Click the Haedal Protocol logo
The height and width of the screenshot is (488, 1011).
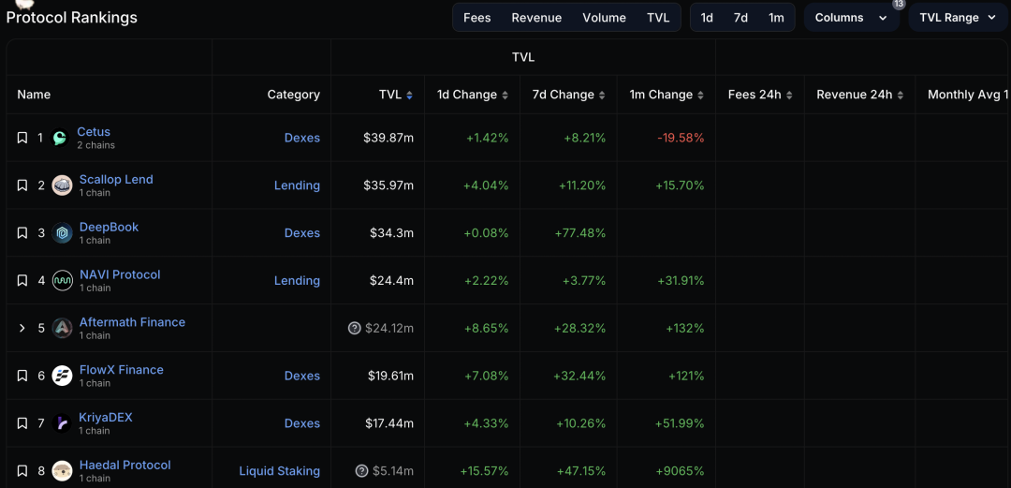click(x=63, y=471)
